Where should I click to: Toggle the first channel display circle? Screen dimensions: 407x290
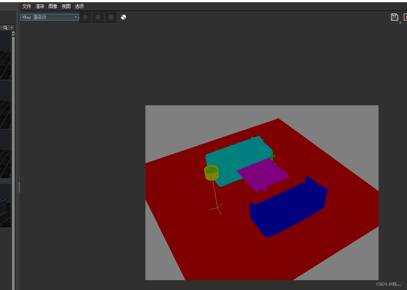[85, 17]
